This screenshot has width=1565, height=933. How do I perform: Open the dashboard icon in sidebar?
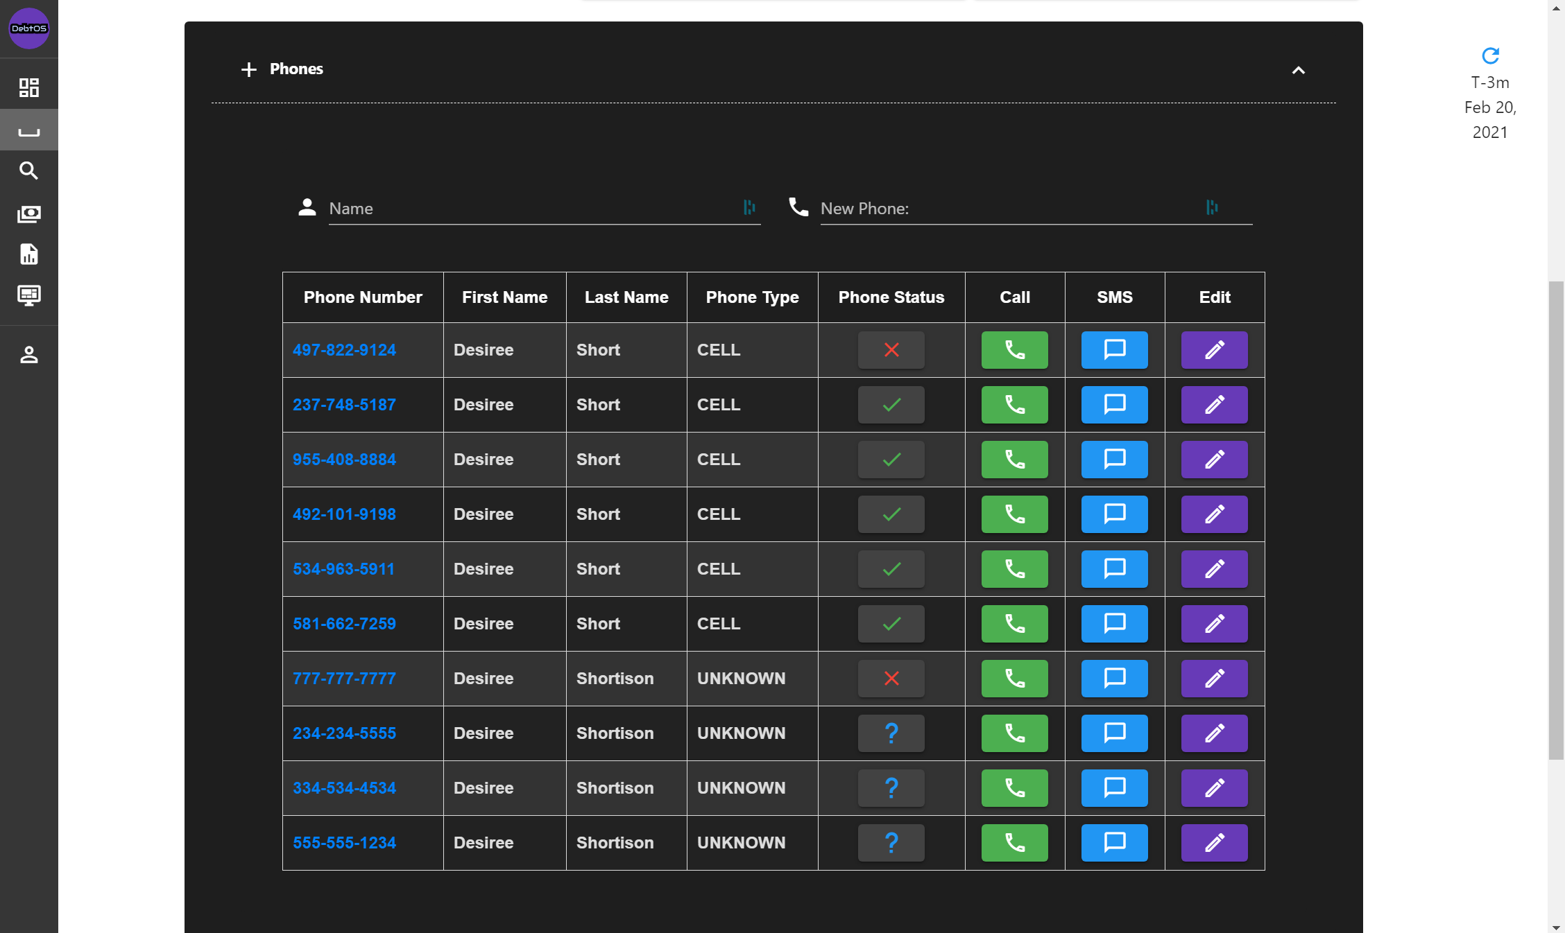click(28, 87)
